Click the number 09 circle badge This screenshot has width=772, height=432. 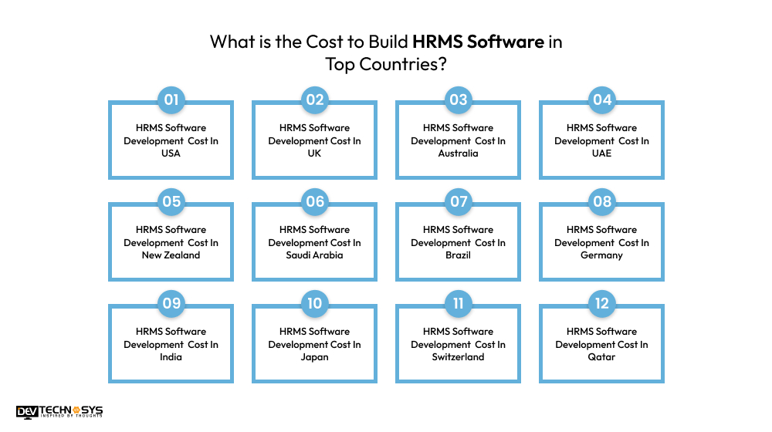point(171,304)
